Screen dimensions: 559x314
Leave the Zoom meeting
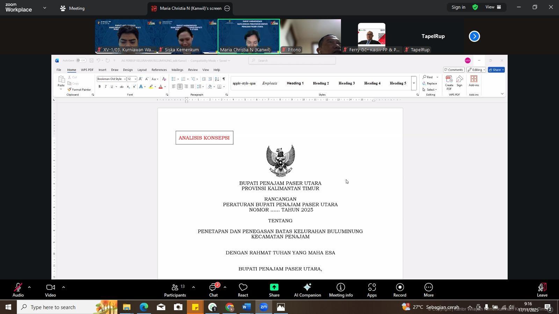(x=542, y=290)
